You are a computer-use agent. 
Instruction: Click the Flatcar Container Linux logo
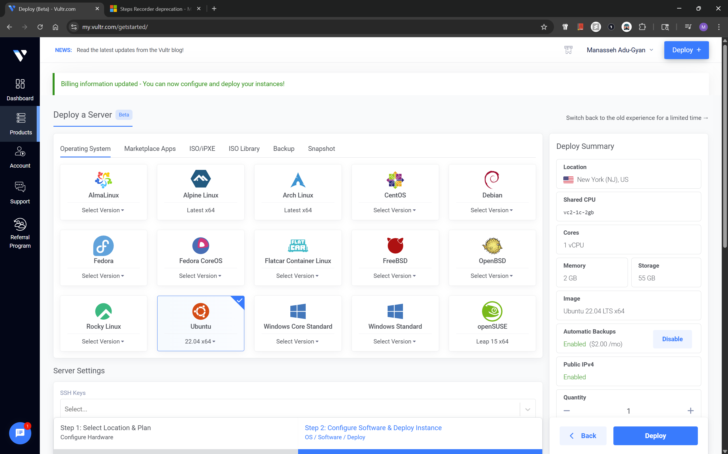pos(298,245)
